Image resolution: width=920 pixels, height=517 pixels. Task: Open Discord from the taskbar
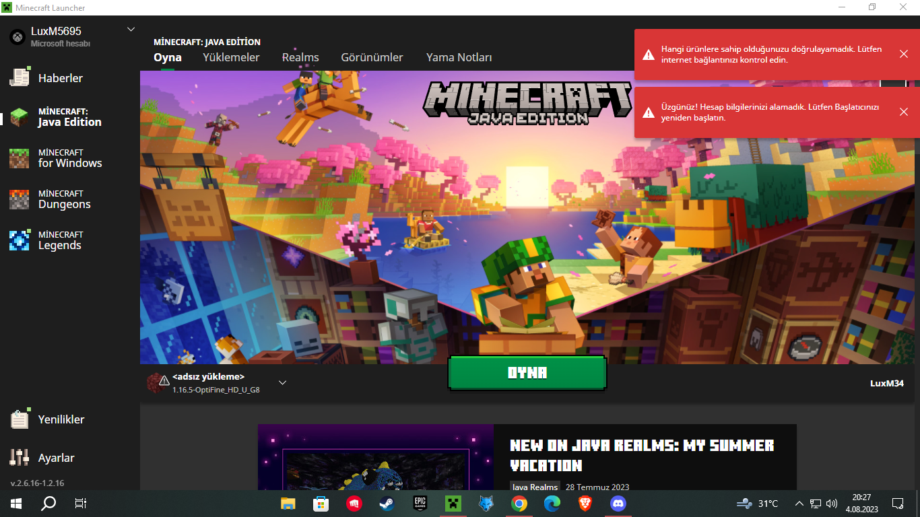[618, 503]
